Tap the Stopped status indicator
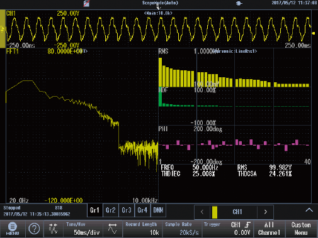318x238 pixels. click(x=12, y=208)
